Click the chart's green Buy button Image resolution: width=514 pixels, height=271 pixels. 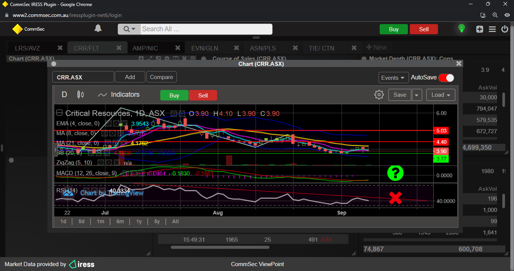174,96
